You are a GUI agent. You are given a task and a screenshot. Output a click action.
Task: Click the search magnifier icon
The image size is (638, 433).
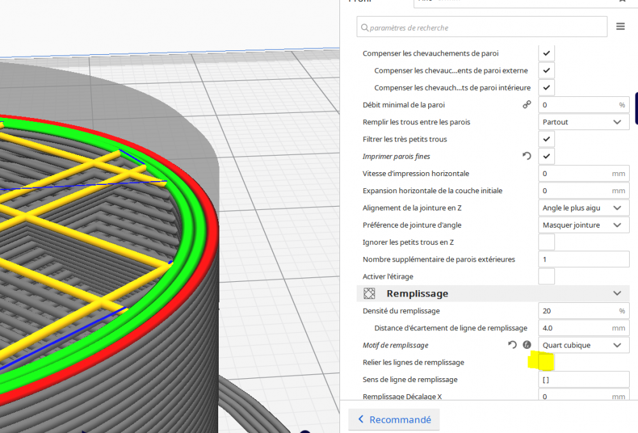[364, 27]
